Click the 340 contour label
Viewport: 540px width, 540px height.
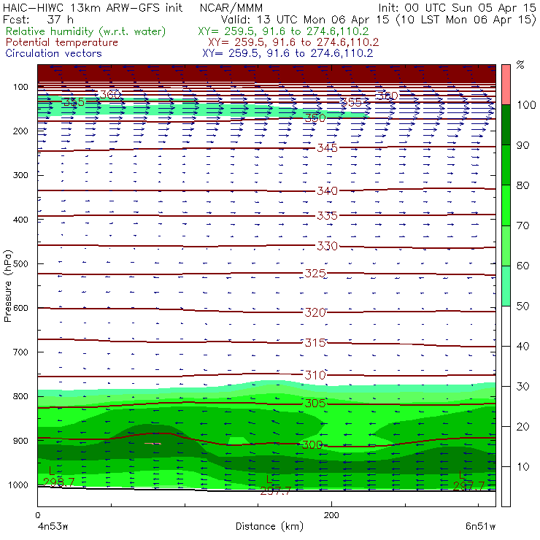pyautogui.click(x=328, y=190)
